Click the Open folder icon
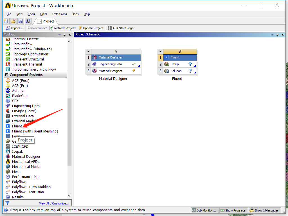The height and width of the screenshot is (216, 288). [x=13, y=21]
